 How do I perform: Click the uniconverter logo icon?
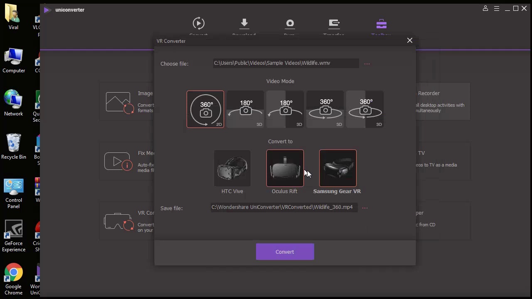click(47, 10)
